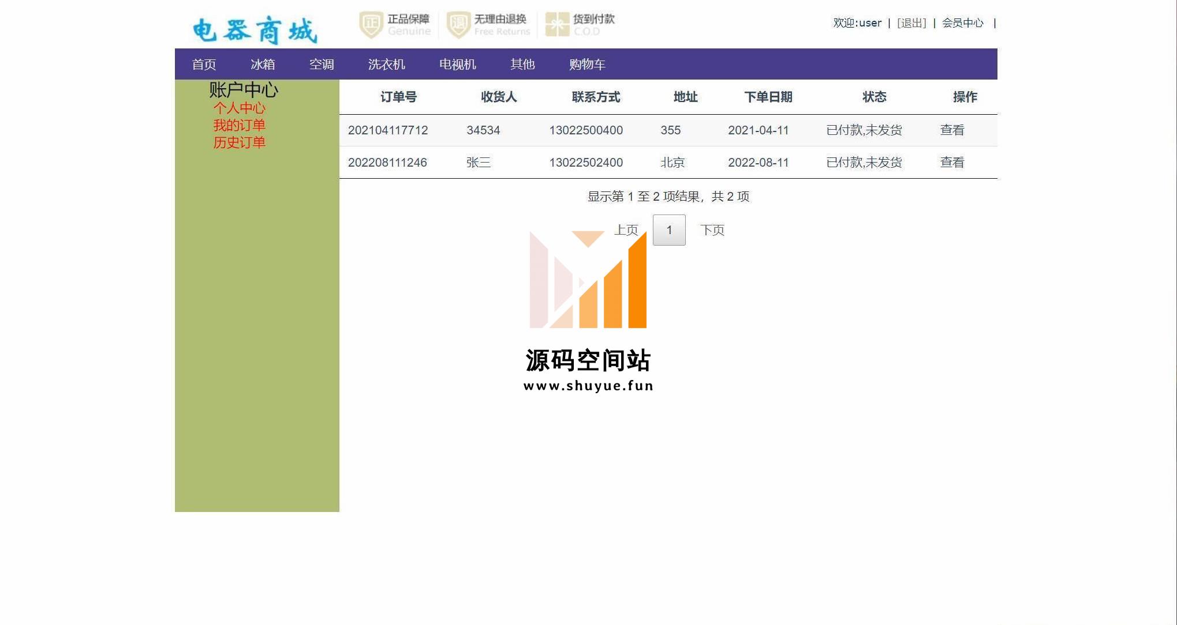
Task: Open the 会员中心 link
Action: (962, 23)
